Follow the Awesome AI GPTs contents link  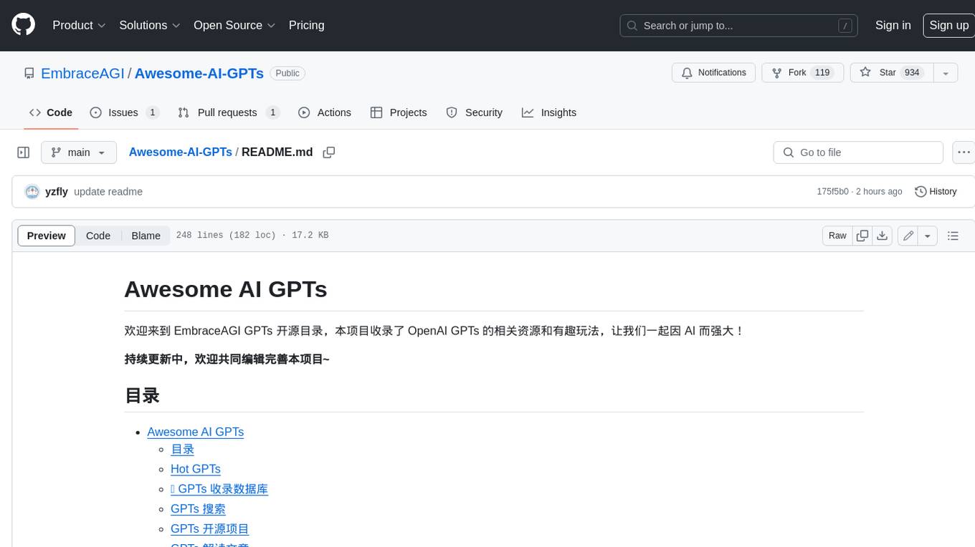[x=195, y=432]
